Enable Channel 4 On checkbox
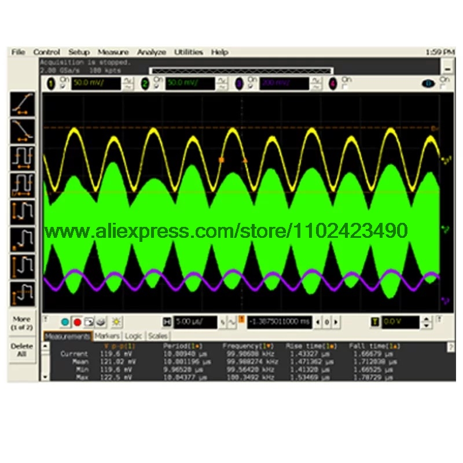The image size is (463, 463). [344, 86]
